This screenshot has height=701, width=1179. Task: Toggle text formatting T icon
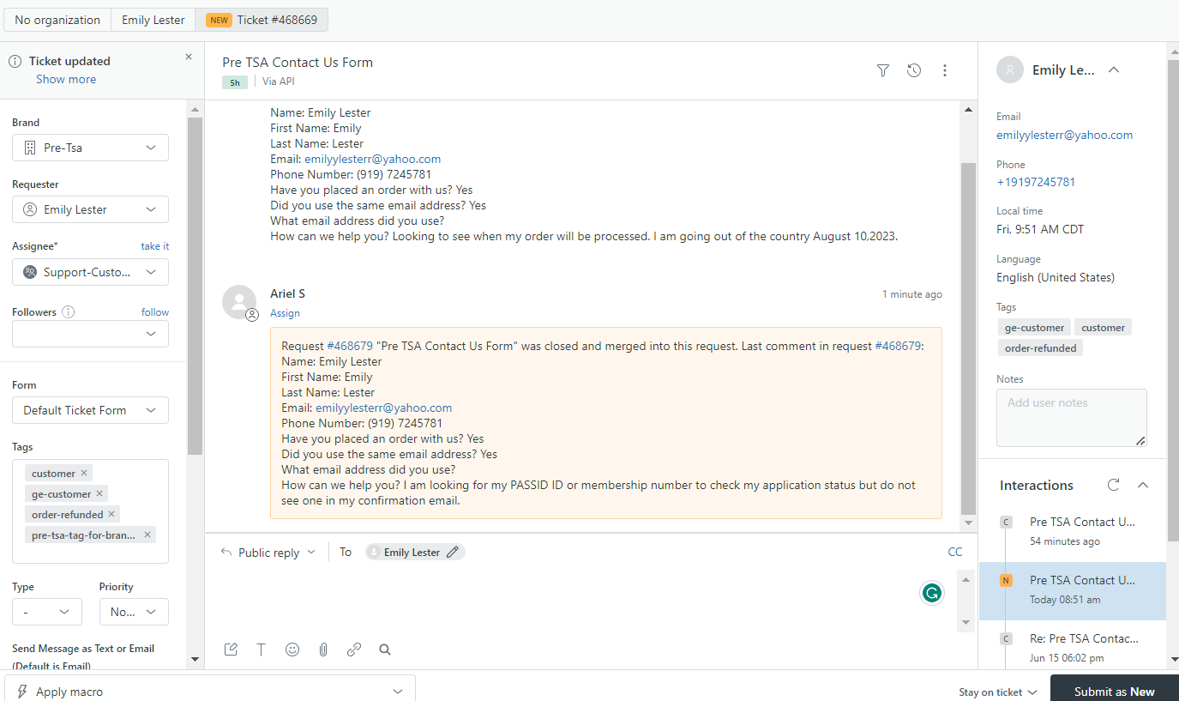click(x=262, y=650)
